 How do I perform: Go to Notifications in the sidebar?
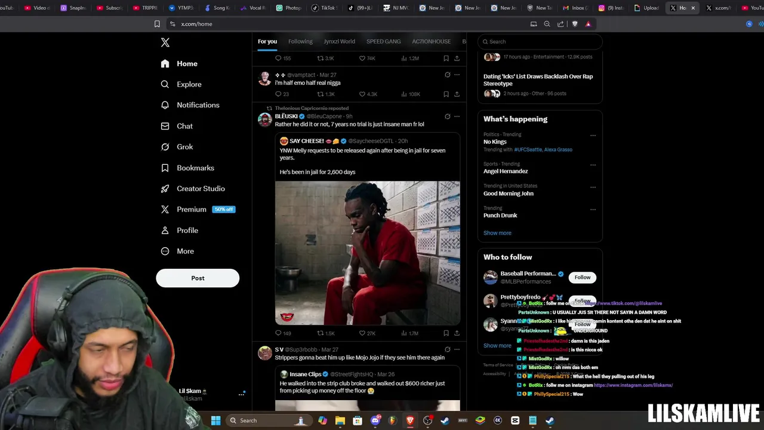190,105
